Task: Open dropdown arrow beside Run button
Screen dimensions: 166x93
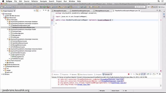Action: (x=46, y=7)
